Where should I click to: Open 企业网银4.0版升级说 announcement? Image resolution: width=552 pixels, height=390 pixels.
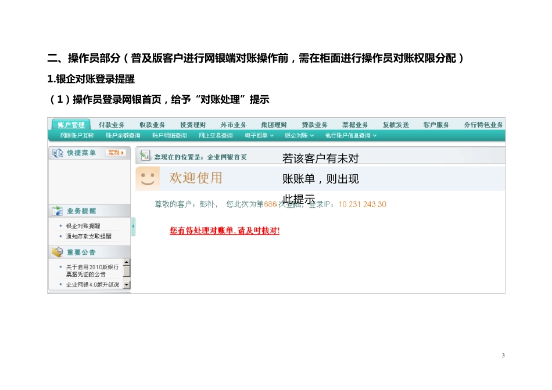point(92,284)
